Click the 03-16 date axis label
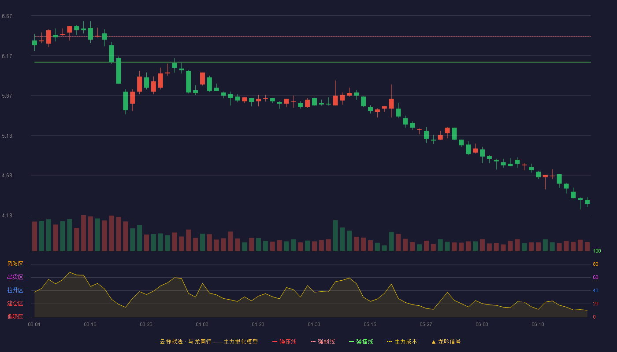 click(90, 324)
